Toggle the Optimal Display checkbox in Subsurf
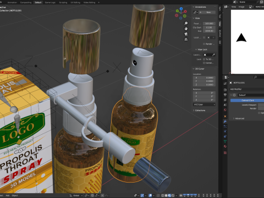The width and height of the screenshot is (264, 198). (259, 113)
